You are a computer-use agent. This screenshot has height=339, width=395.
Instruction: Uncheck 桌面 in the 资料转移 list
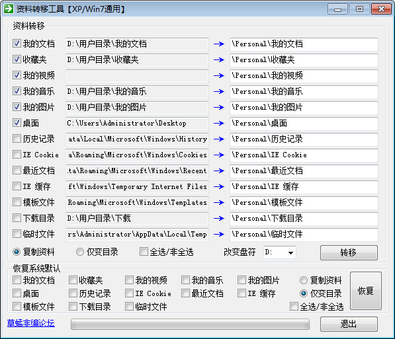point(17,123)
